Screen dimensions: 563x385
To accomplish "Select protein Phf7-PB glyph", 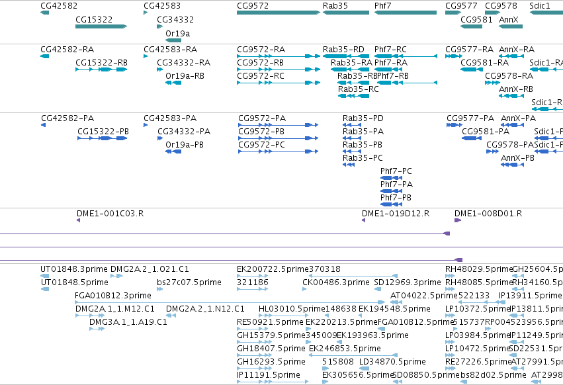I will click(391, 204).
